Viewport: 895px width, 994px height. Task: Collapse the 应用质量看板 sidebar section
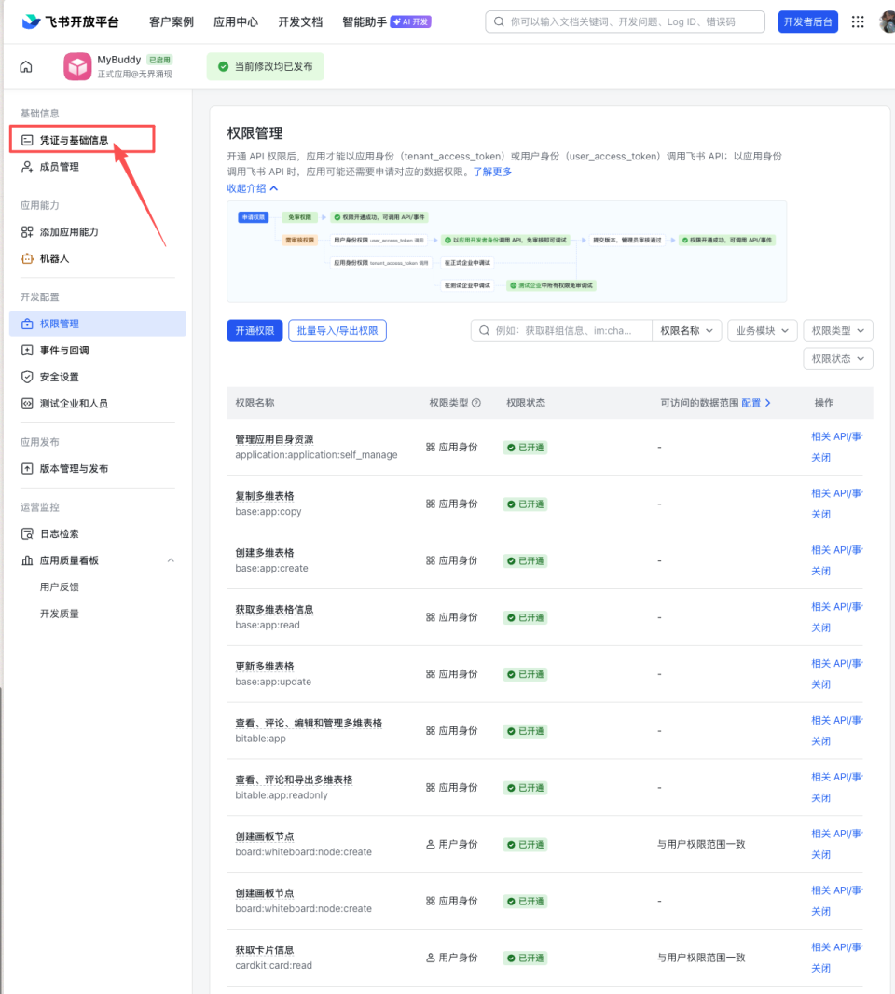(x=170, y=560)
